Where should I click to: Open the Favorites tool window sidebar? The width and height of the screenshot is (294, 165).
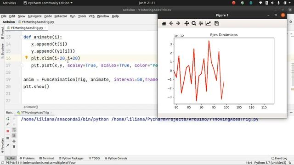pos(2,146)
